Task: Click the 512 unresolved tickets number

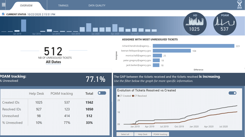Action: point(53,51)
